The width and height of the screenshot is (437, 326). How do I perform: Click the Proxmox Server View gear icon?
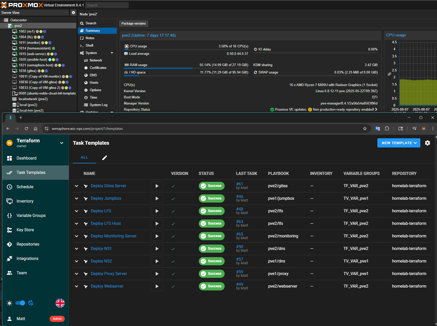[x=73, y=13]
